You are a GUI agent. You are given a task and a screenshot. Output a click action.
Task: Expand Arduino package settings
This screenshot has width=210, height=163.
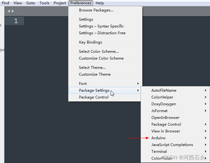pos(175,138)
